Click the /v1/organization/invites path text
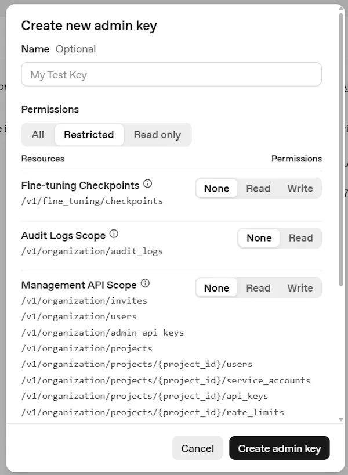 pyautogui.click(x=84, y=301)
